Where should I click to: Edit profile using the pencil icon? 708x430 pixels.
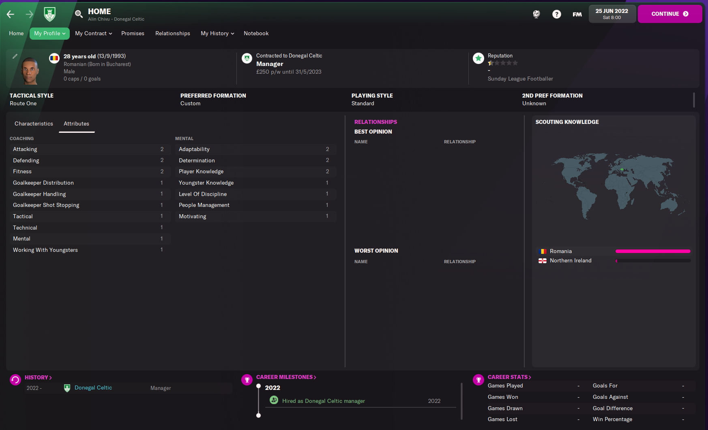pyautogui.click(x=15, y=56)
